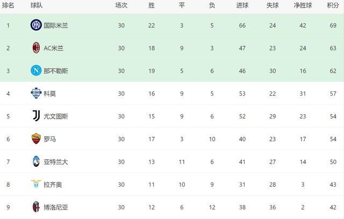
Task: Click the Como club badge
Action: coord(36,93)
